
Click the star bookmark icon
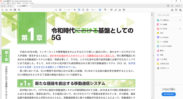tap(7, 10)
